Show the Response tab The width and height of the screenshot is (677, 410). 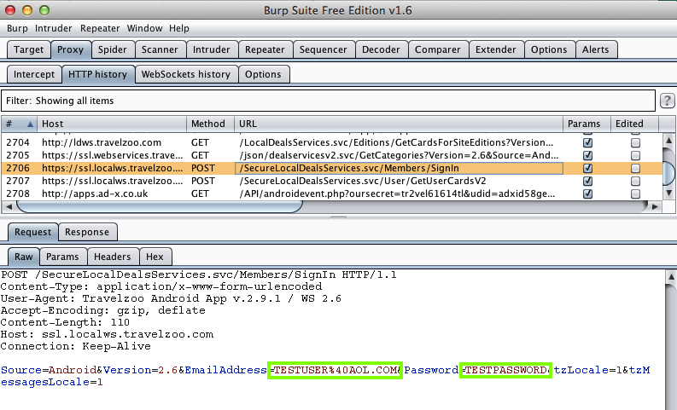click(x=87, y=232)
